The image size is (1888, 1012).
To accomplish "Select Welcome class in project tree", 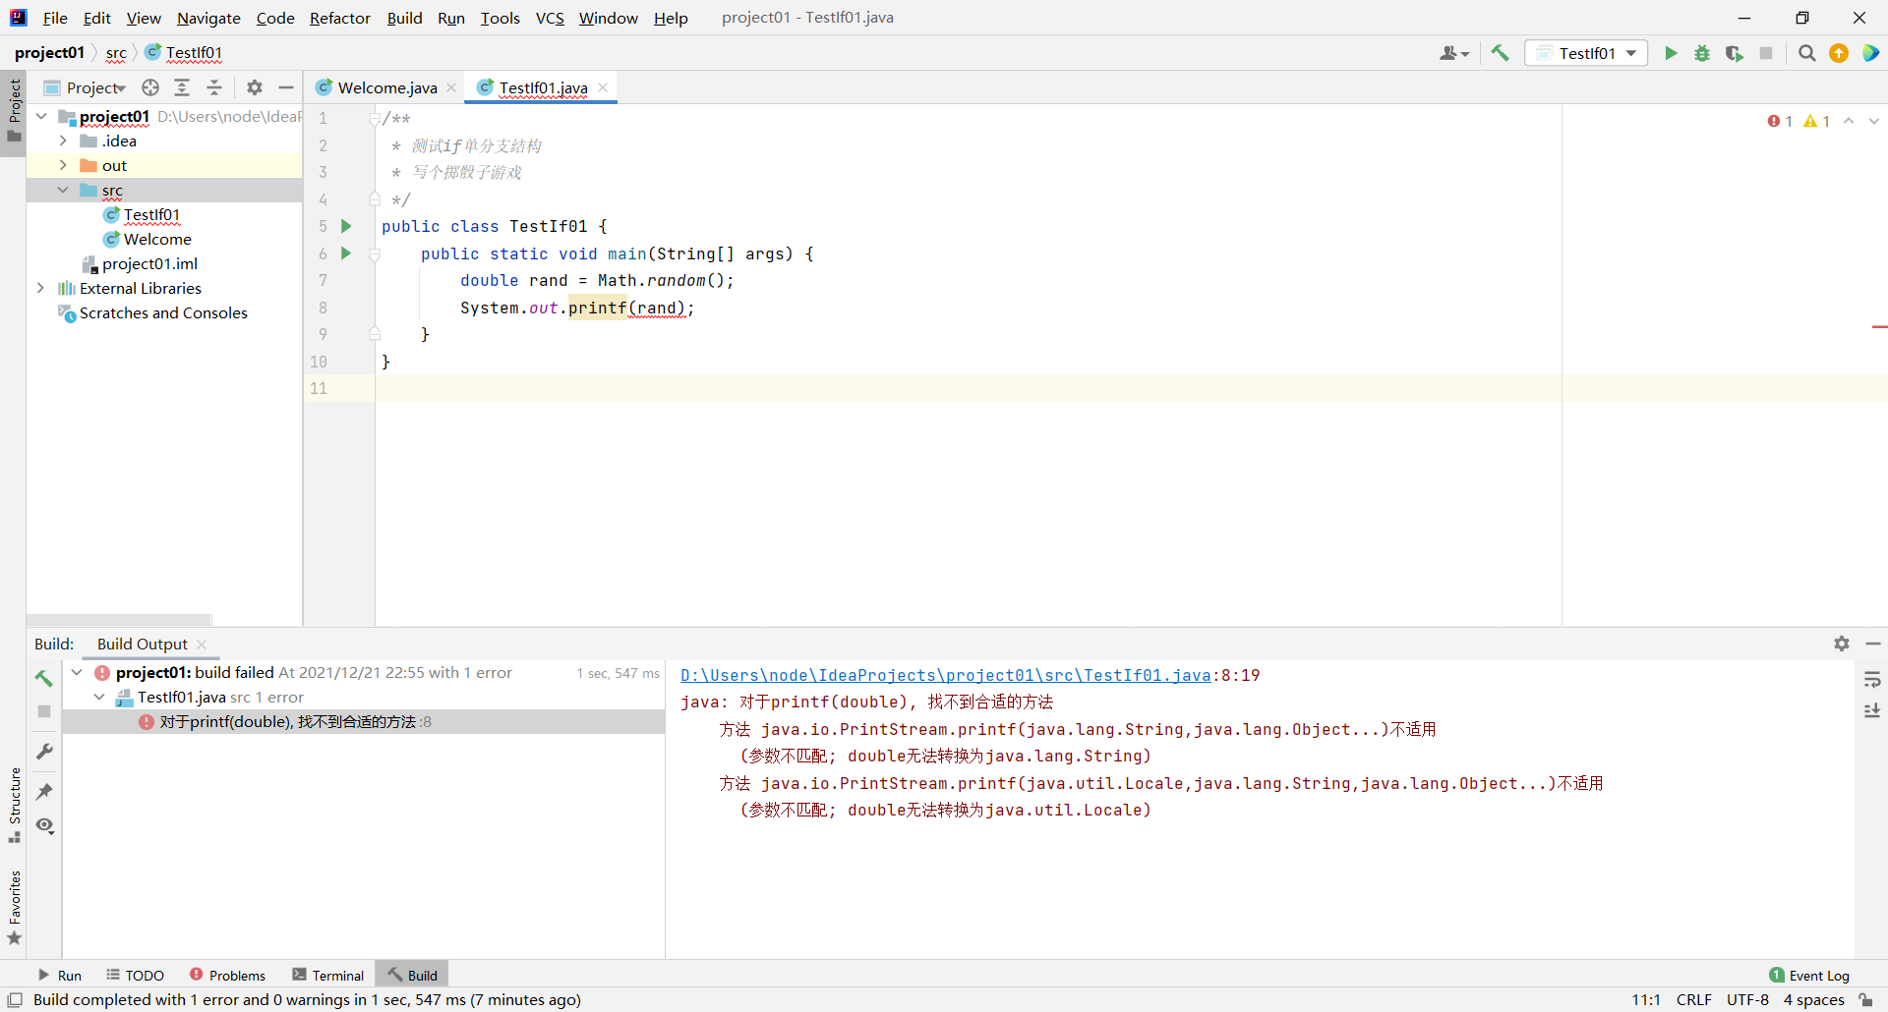I will click(x=157, y=239).
